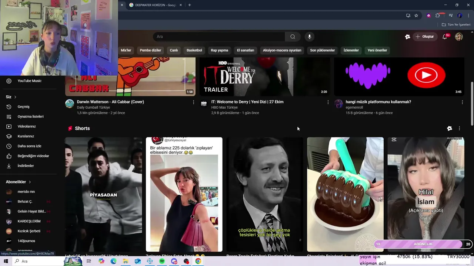Open the Daily Gumball Türkiye channel link
This screenshot has width=474, height=266.
[93, 108]
